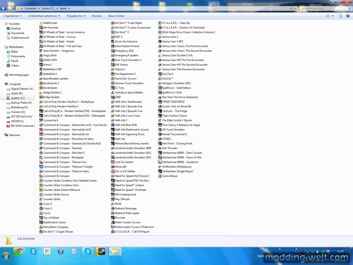
Task: Click the Spiele durchsuchen search field
Action: click(x=324, y=9)
